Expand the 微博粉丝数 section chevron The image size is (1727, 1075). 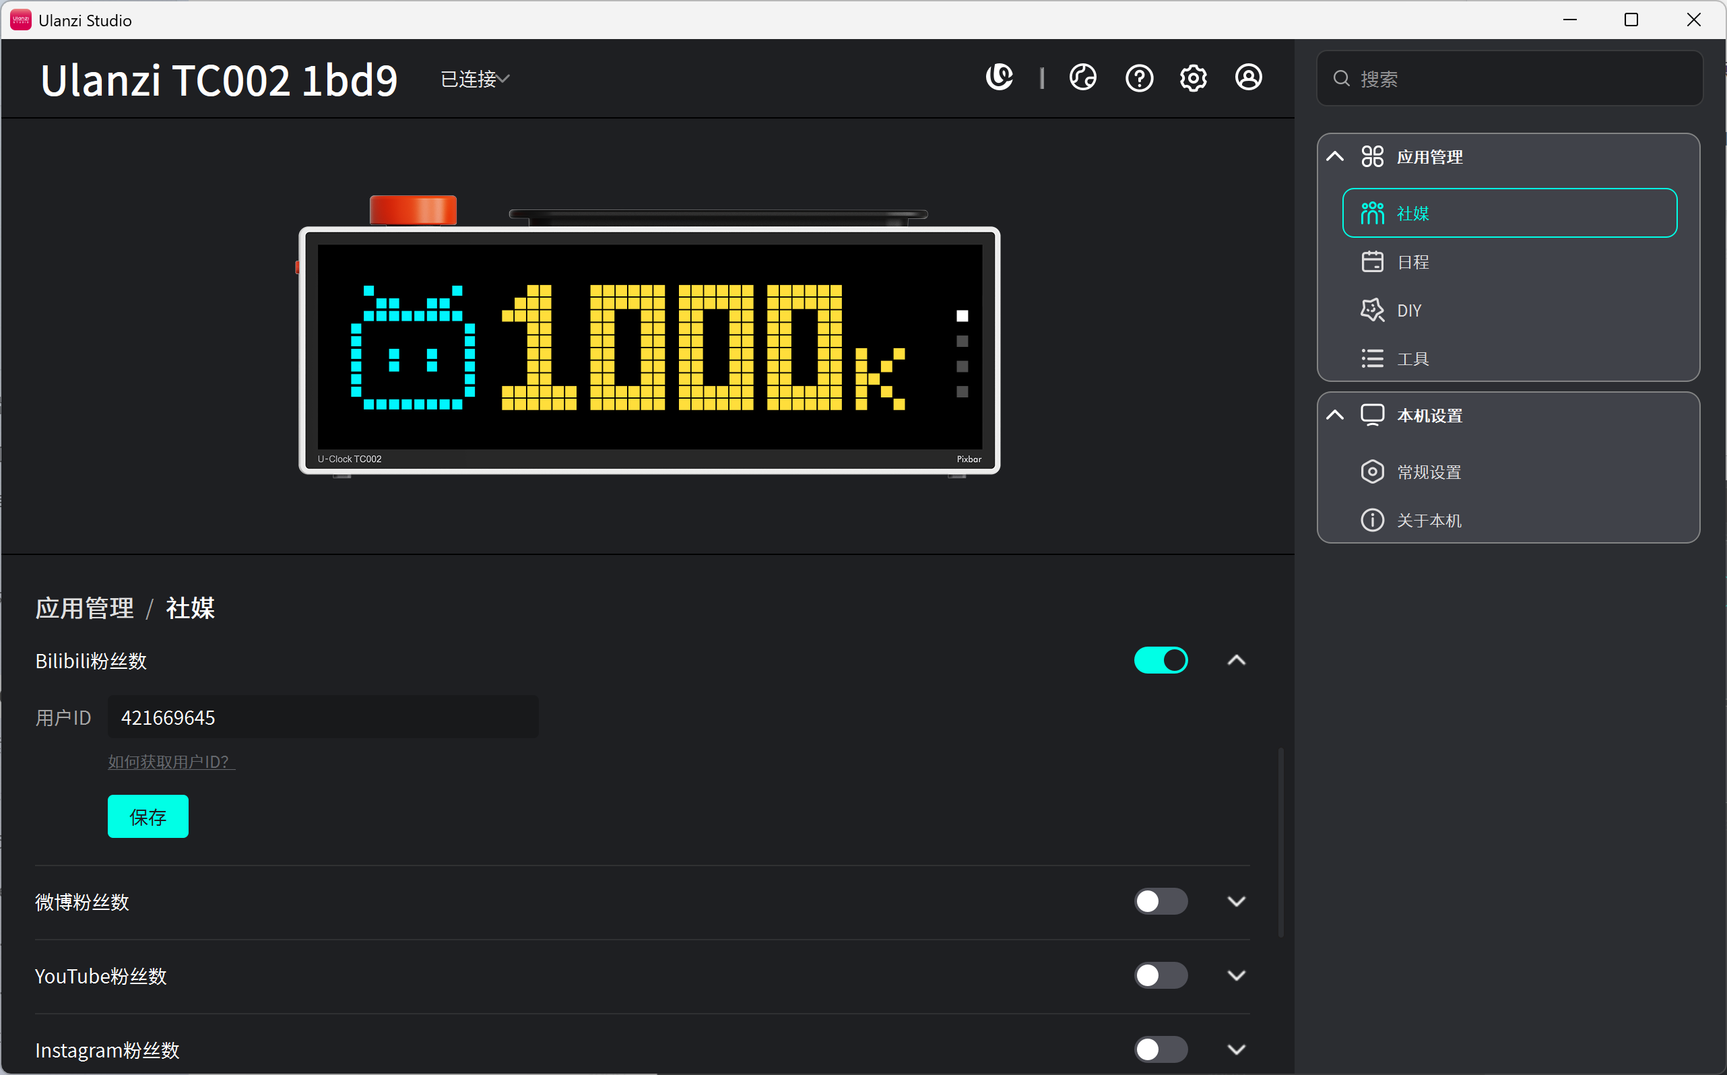pos(1237,901)
